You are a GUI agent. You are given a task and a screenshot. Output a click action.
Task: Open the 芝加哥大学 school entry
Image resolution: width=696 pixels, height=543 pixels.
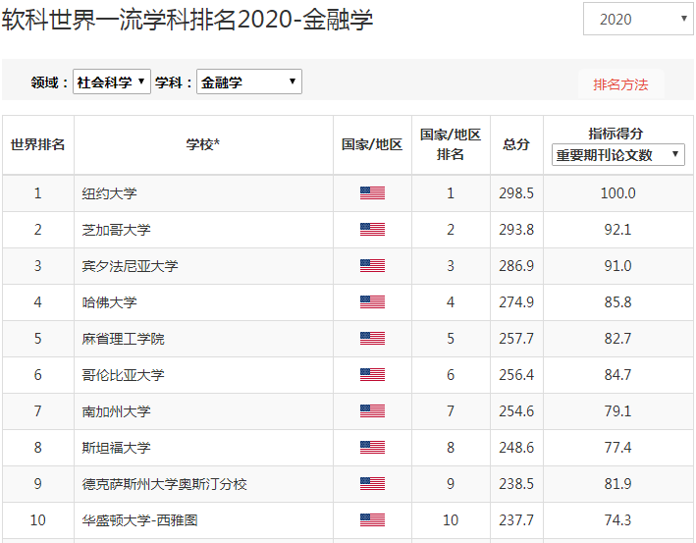pos(116,230)
